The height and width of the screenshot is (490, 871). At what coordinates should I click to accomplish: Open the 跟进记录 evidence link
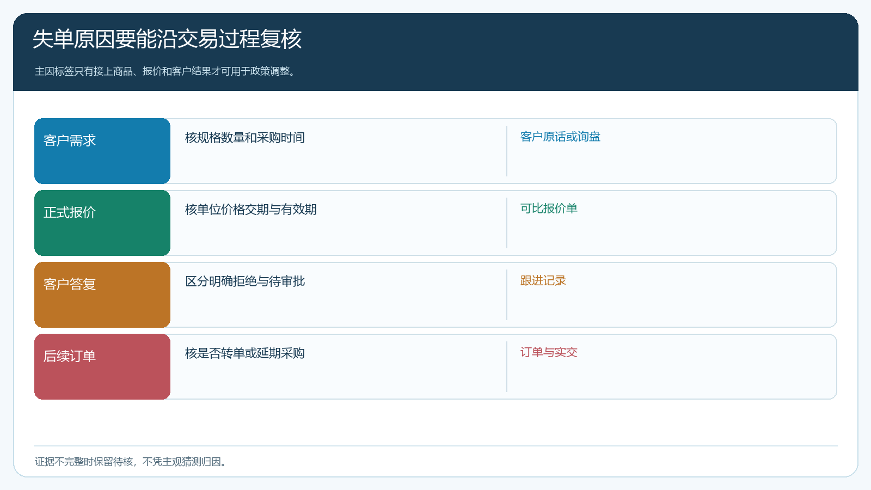point(543,280)
